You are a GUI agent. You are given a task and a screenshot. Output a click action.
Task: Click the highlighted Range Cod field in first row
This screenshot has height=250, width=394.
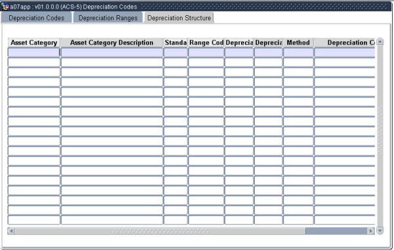(206, 53)
